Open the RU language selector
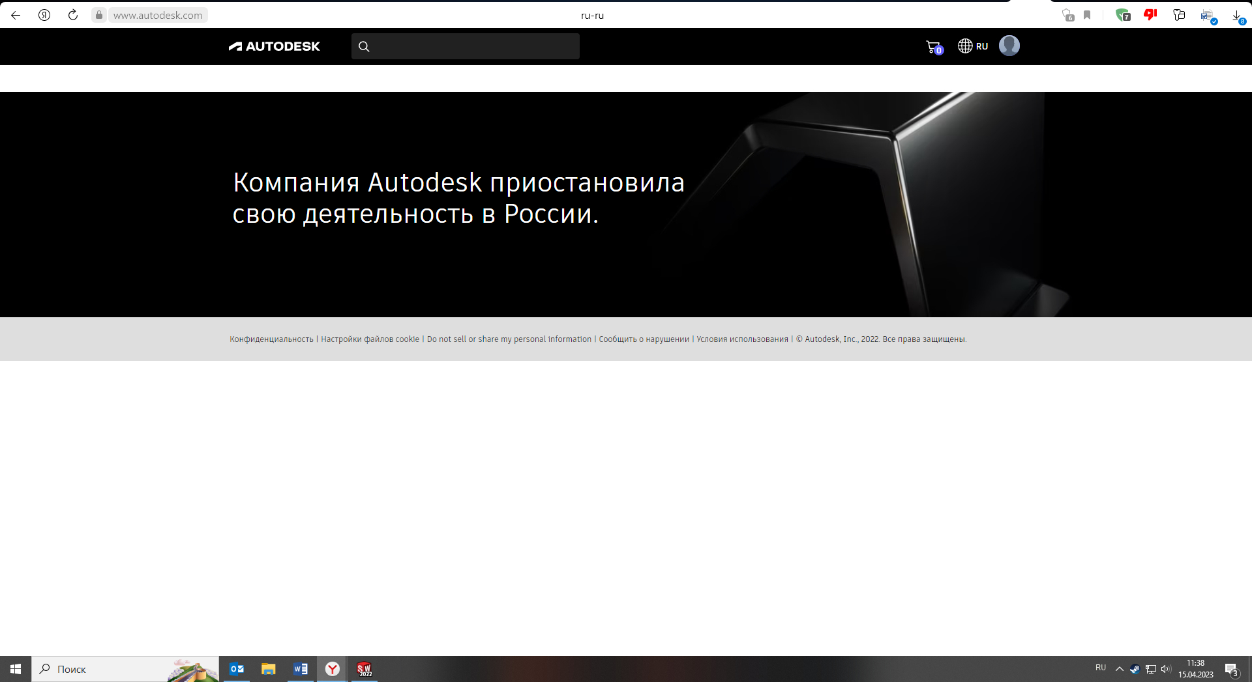 pos(973,46)
